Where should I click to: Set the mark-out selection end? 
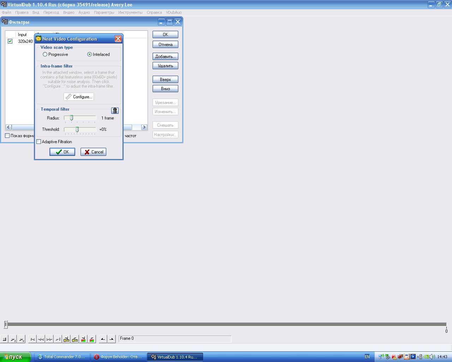[x=111, y=339]
